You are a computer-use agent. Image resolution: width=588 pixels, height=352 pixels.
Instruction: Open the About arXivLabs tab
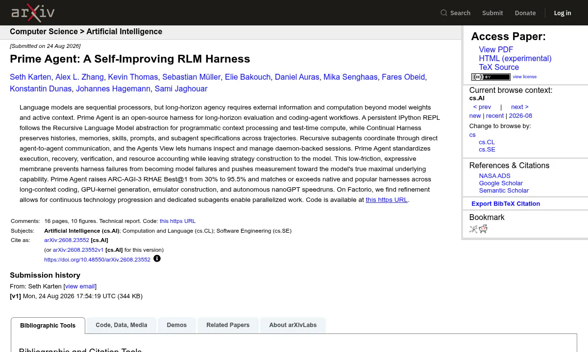pos(293,325)
